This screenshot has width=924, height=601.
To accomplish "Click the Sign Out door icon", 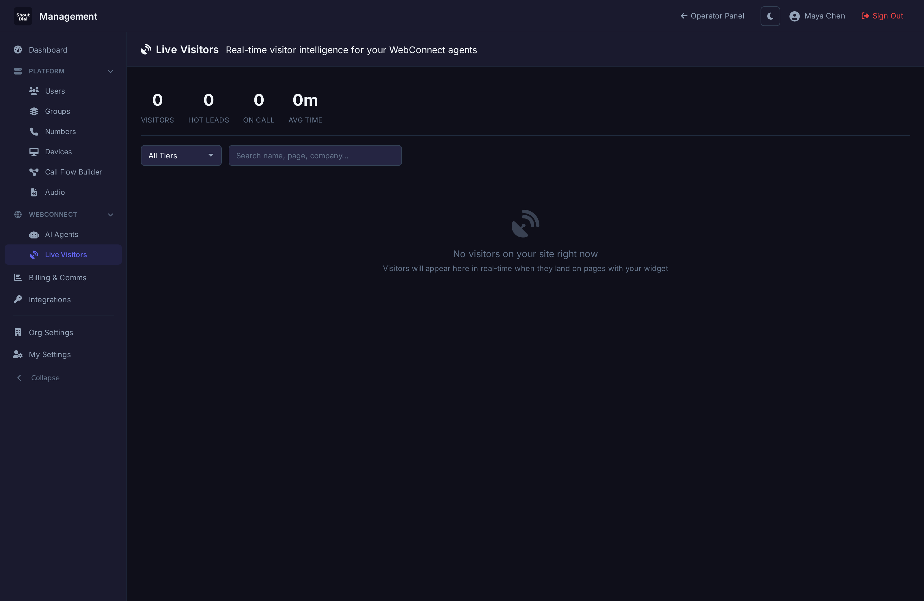I will tap(865, 16).
